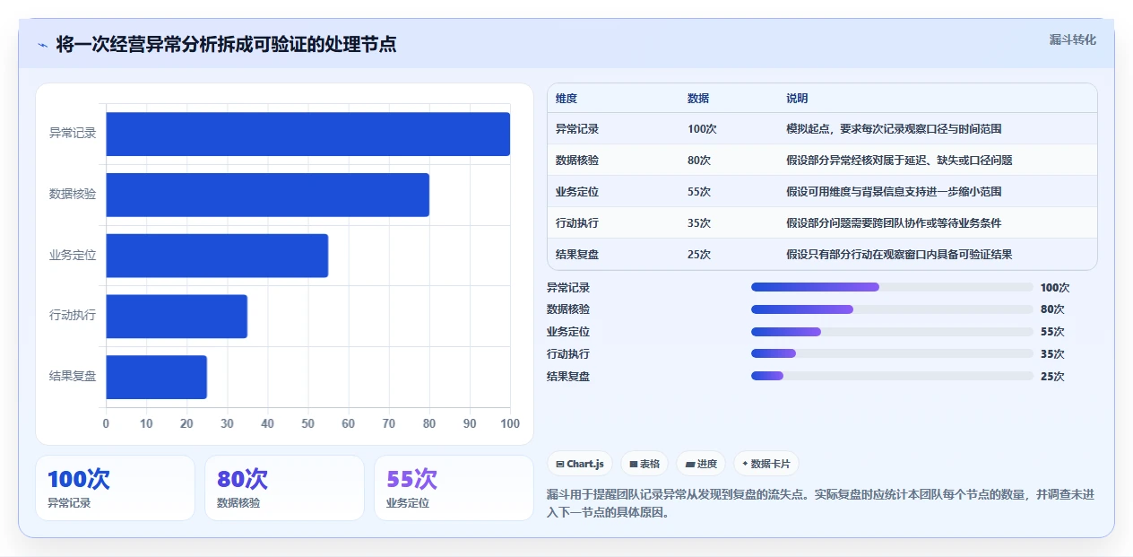Click the 数据核验 label on the chart's axis
This screenshot has height=557, width=1133.
pyautogui.click(x=73, y=195)
